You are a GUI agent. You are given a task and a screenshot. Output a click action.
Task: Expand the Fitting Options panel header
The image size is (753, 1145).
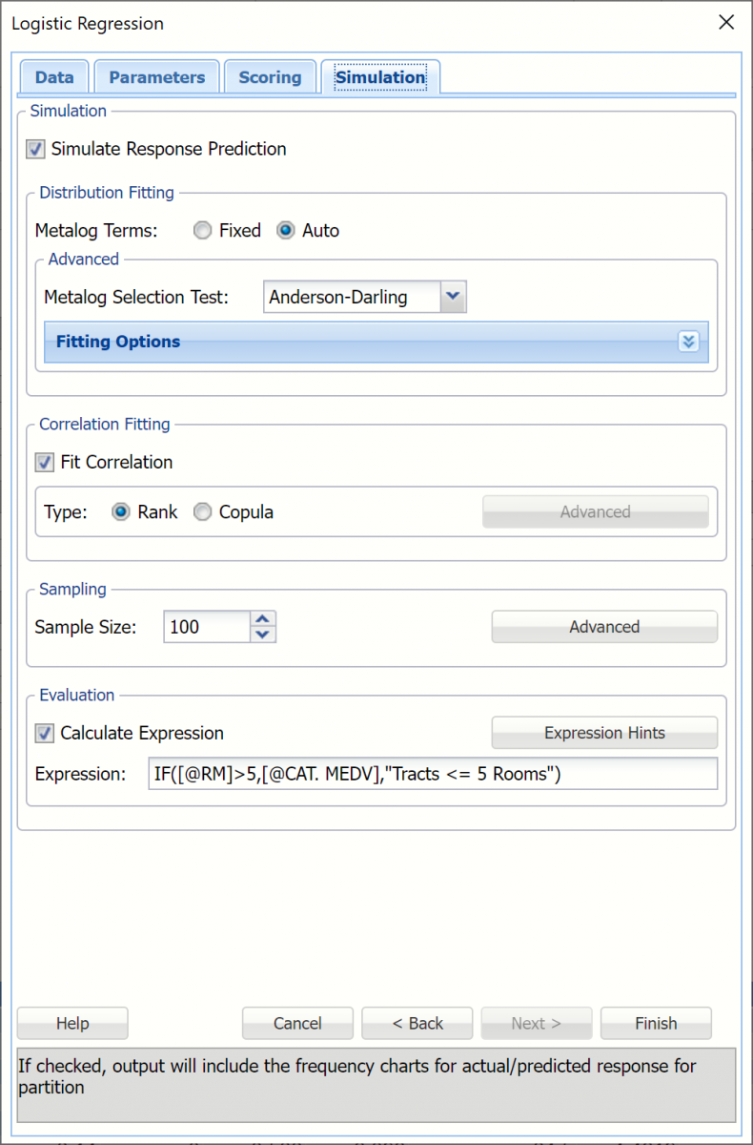362,342
